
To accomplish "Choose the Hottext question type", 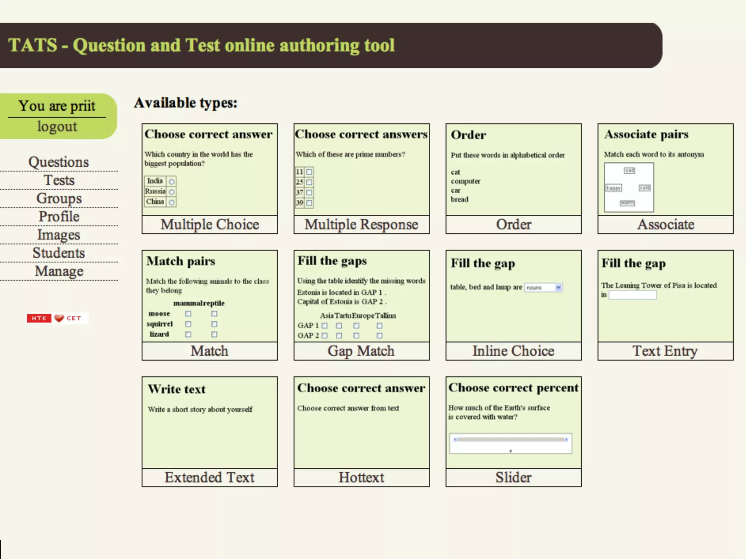I will [361, 477].
